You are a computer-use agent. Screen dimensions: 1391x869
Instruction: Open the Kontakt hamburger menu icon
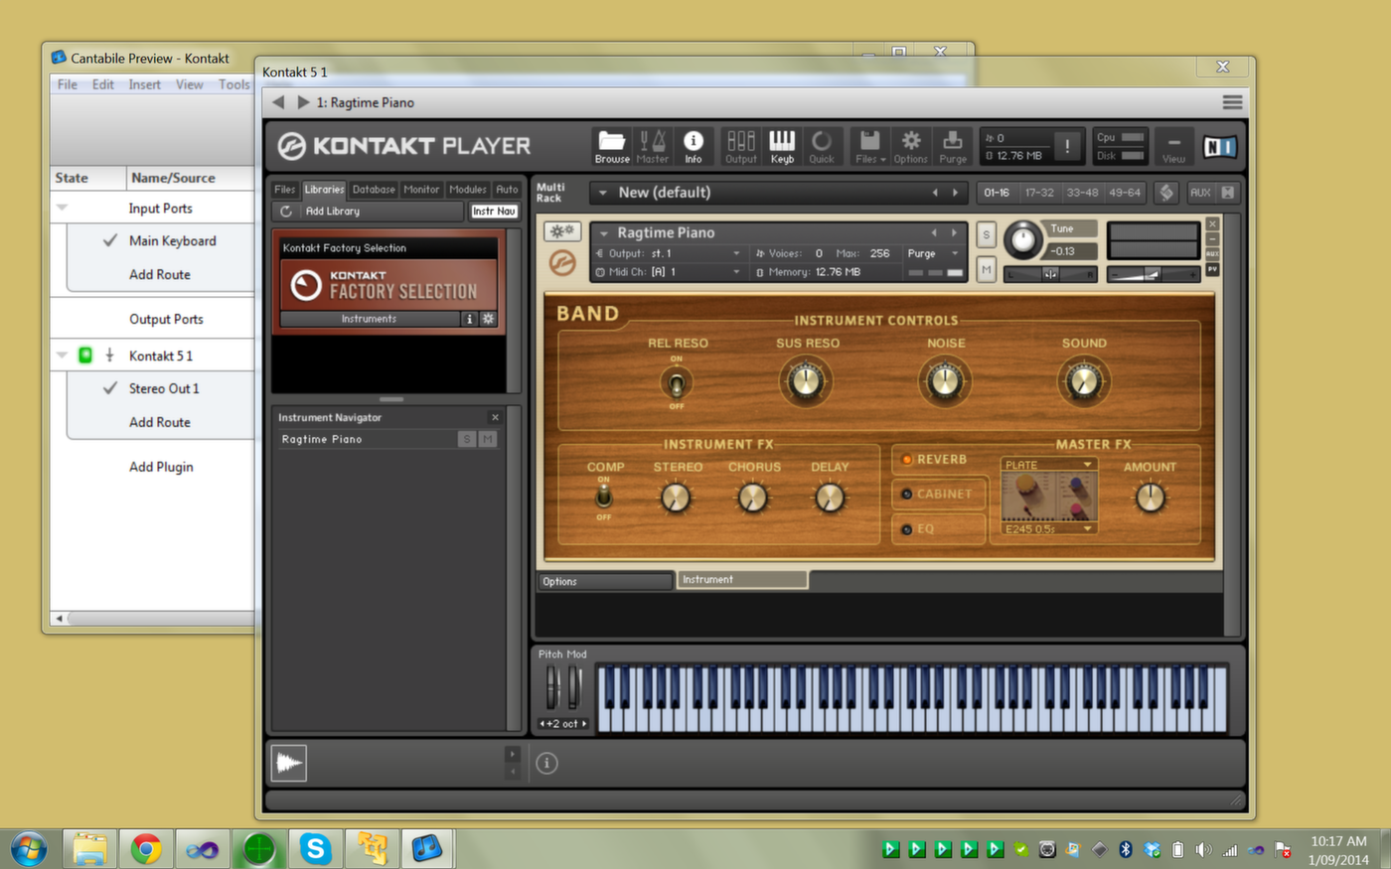(1232, 102)
